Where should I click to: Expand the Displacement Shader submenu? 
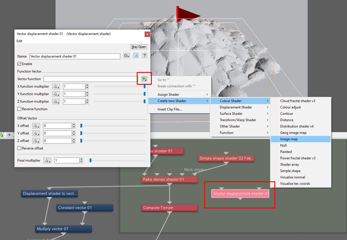coord(240,107)
